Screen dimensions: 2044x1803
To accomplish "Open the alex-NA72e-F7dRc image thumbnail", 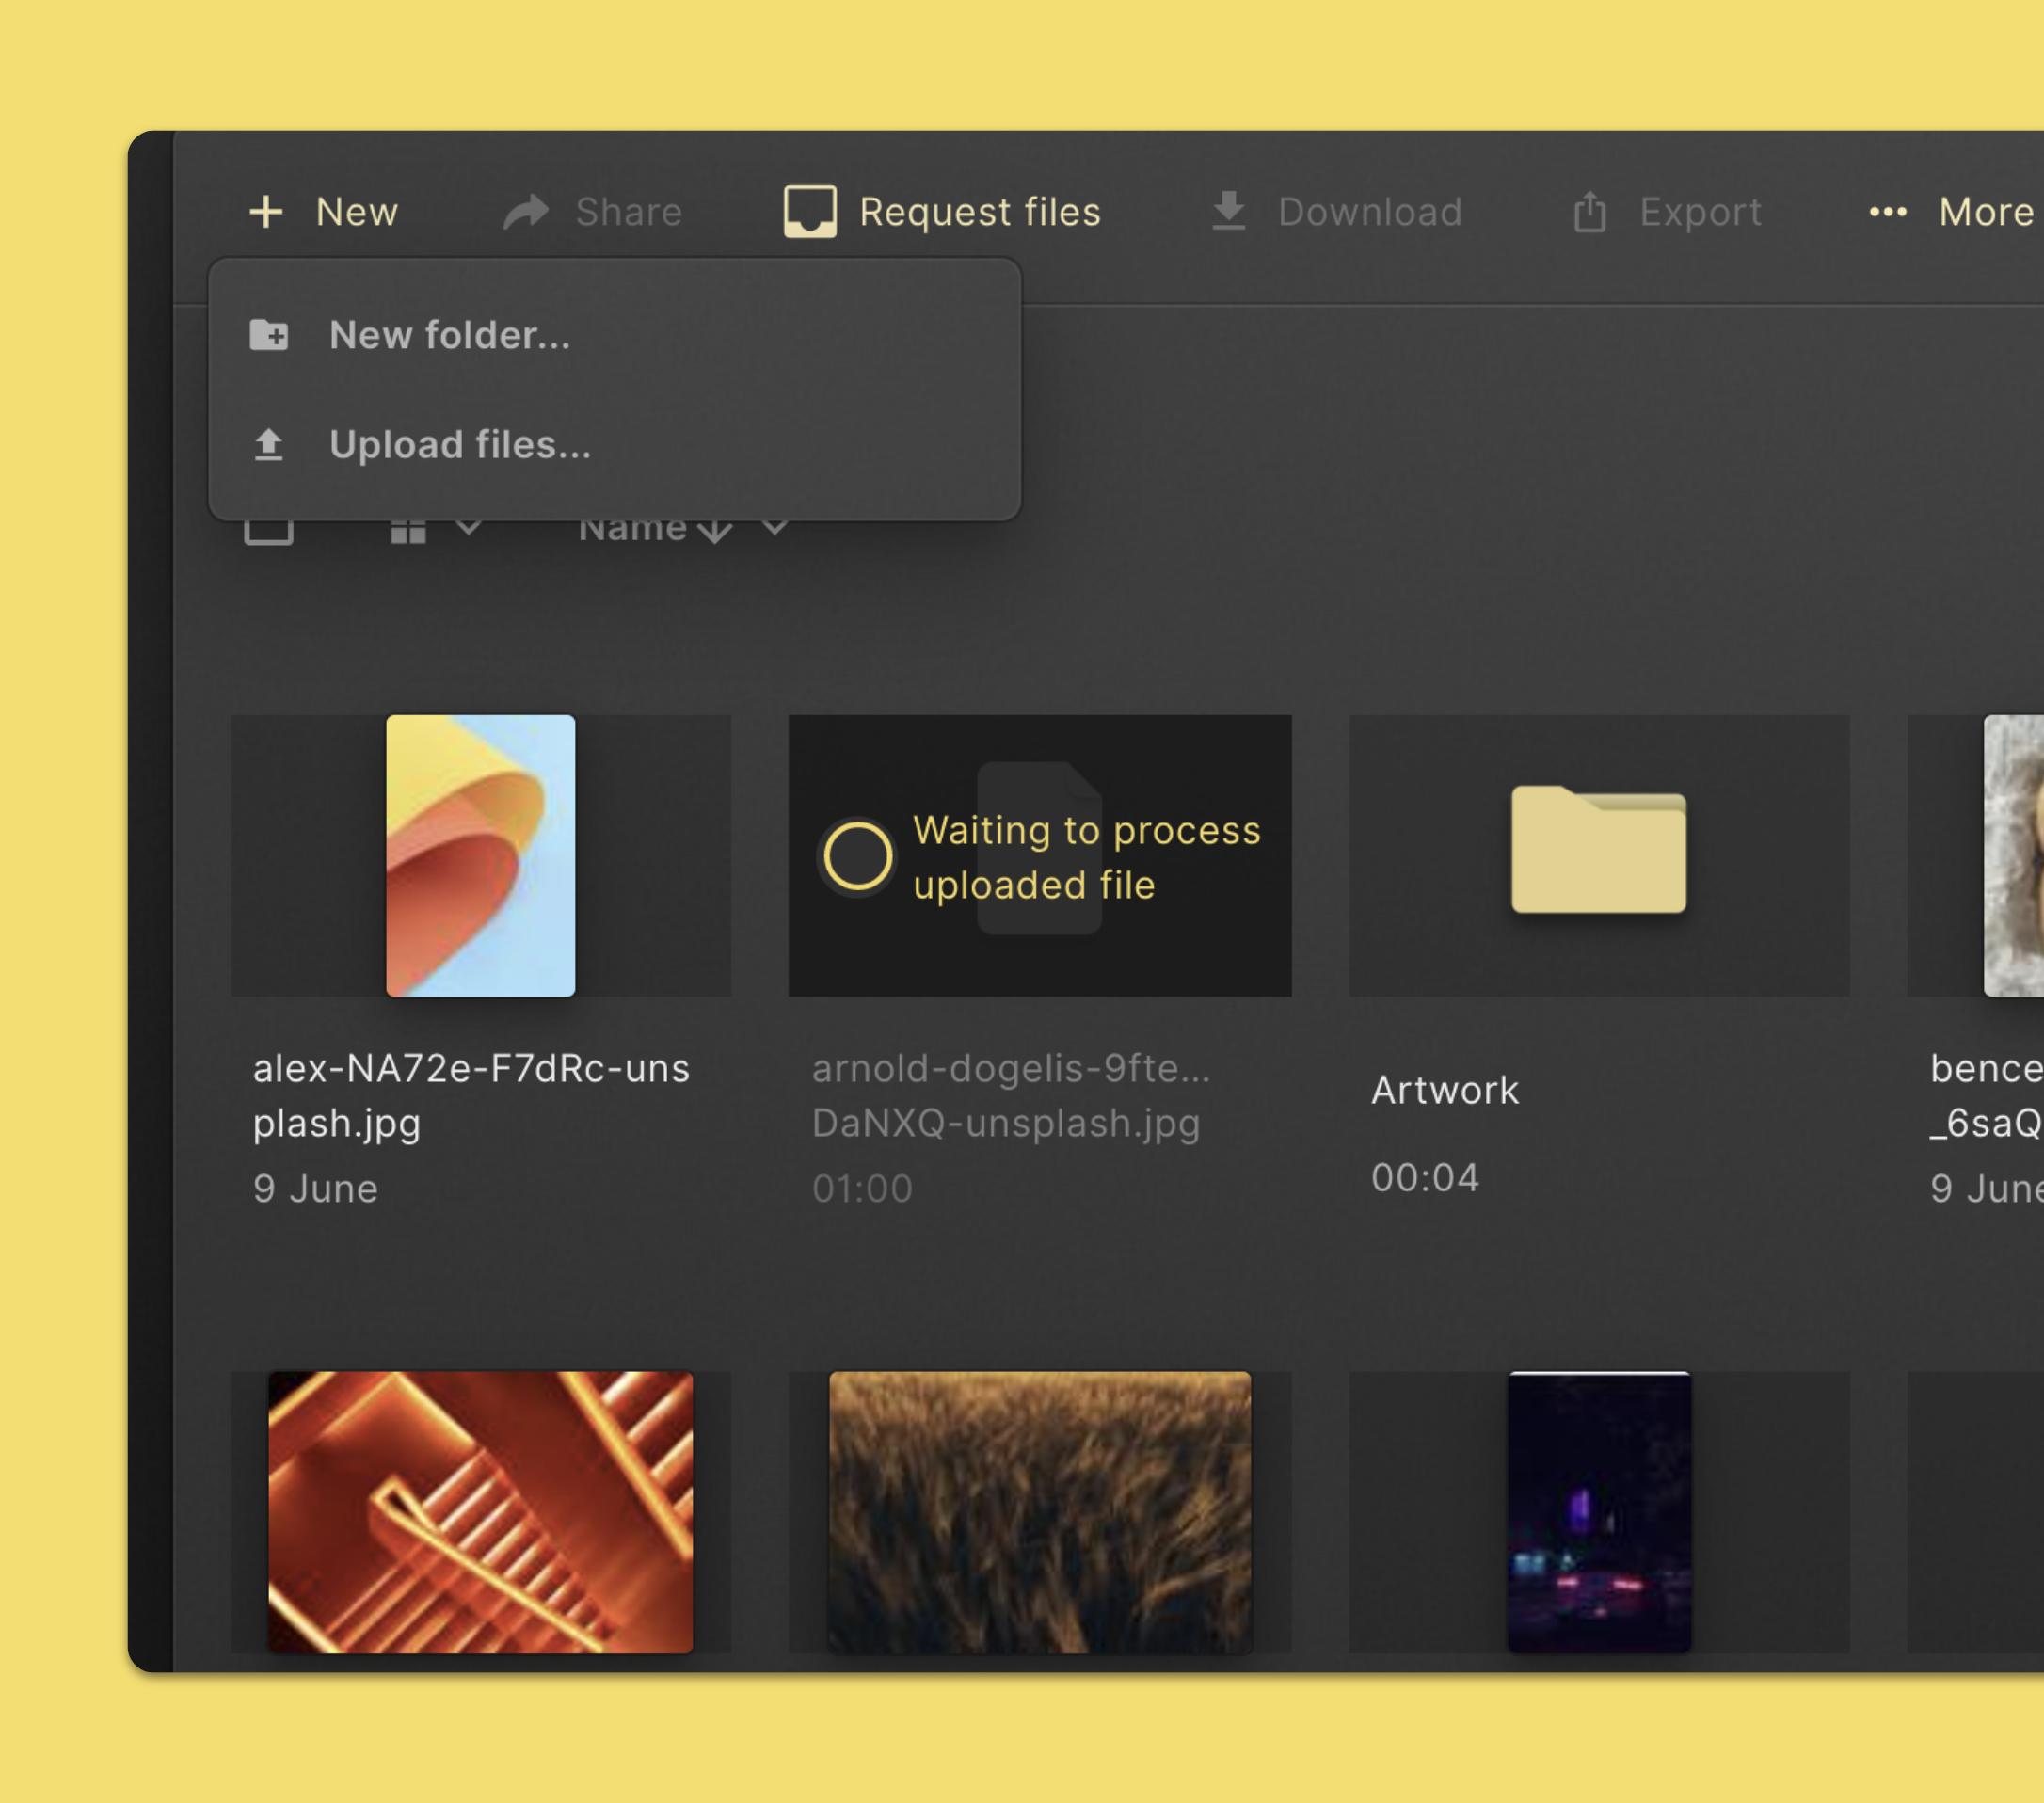I will (481, 855).
